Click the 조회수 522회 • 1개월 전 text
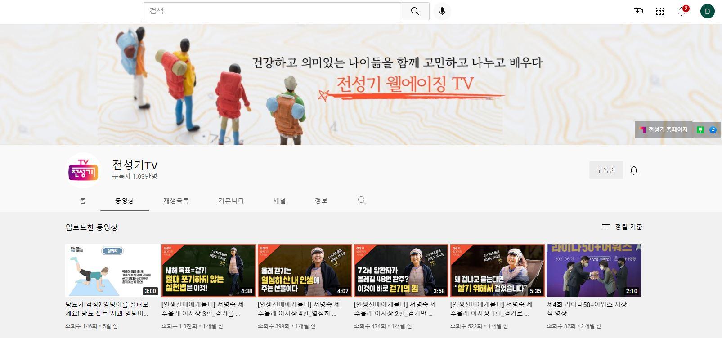 pos(479,326)
